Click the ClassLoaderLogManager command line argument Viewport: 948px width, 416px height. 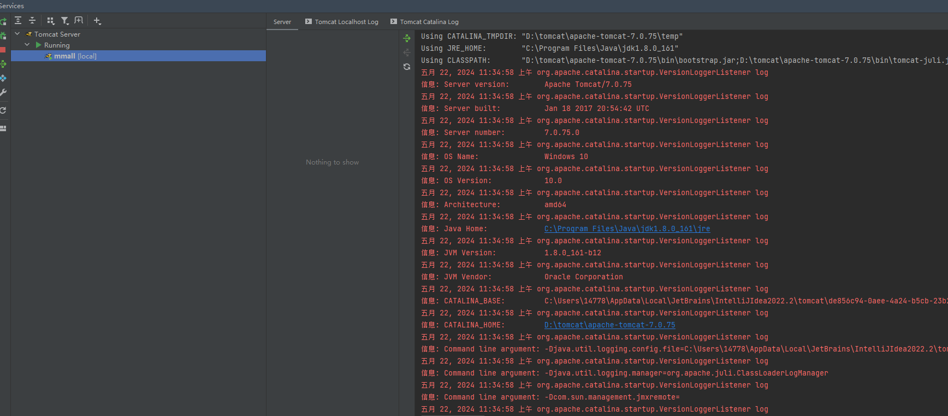(x=624, y=373)
